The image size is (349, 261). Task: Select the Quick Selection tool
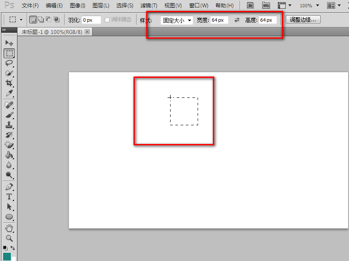[x=9, y=73]
